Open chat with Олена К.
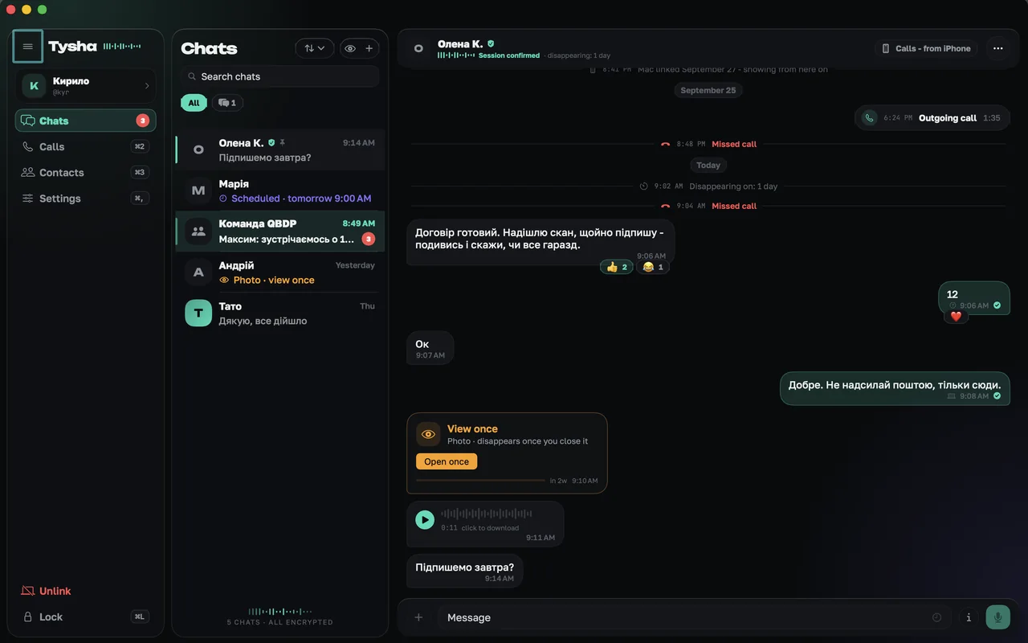Viewport: 1028px width, 643px height. pos(280,149)
